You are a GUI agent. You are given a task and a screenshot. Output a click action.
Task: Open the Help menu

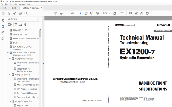(28, 4)
